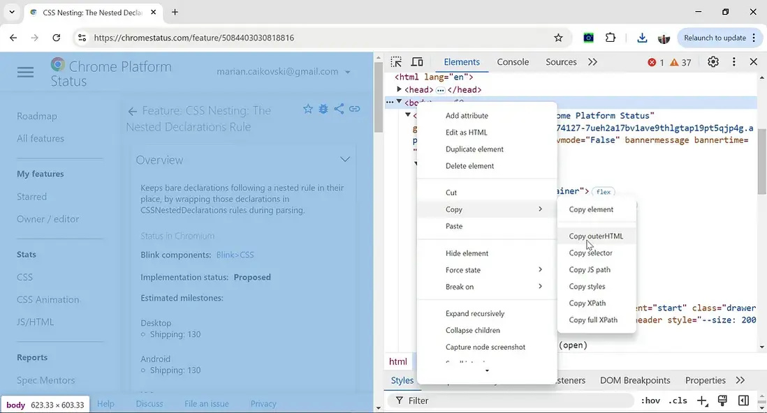
Task: Click the bug report icon beside the feature title
Action: pyautogui.click(x=323, y=109)
